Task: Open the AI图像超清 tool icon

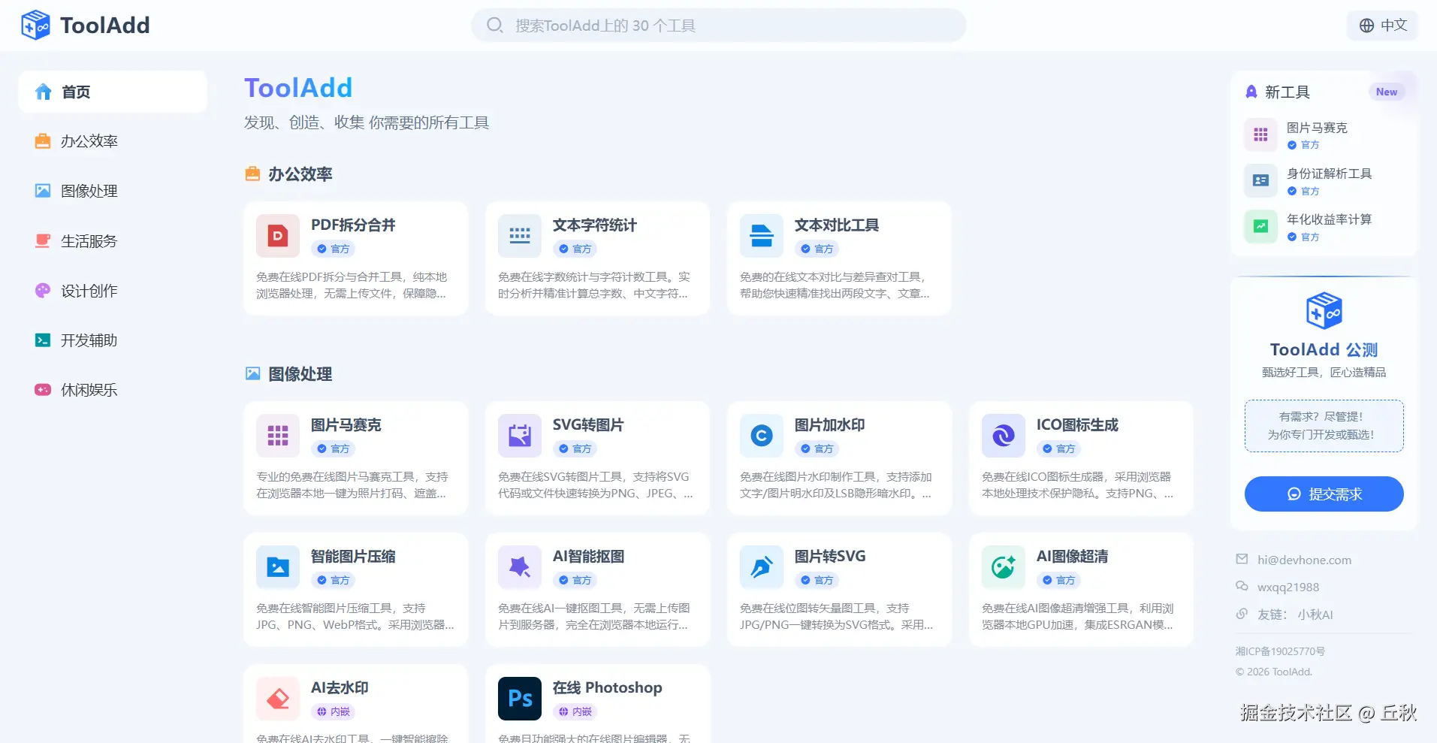Action: 1004,567
